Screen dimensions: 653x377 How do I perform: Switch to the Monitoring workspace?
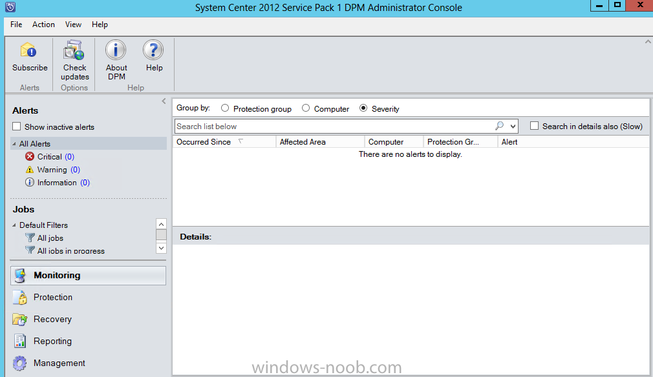[x=89, y=276]
